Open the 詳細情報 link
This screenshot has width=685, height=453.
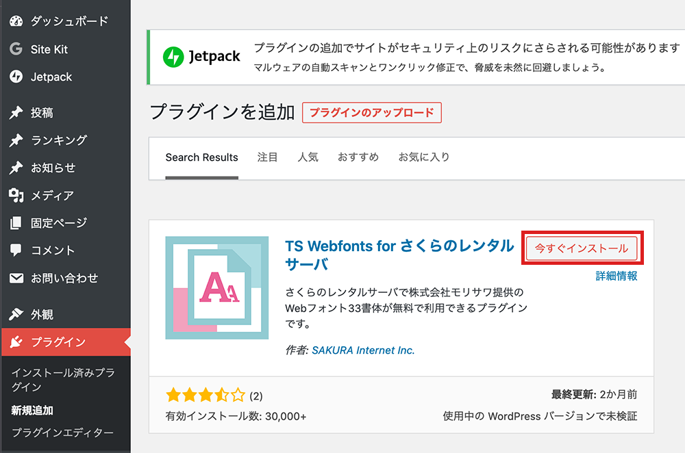click(x=616, y=276)
